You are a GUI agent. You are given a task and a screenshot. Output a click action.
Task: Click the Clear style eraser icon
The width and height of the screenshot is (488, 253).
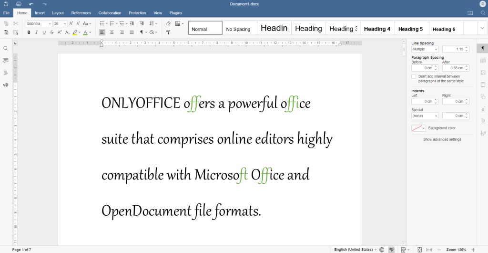pyautogui.click(x=168, y=23)
